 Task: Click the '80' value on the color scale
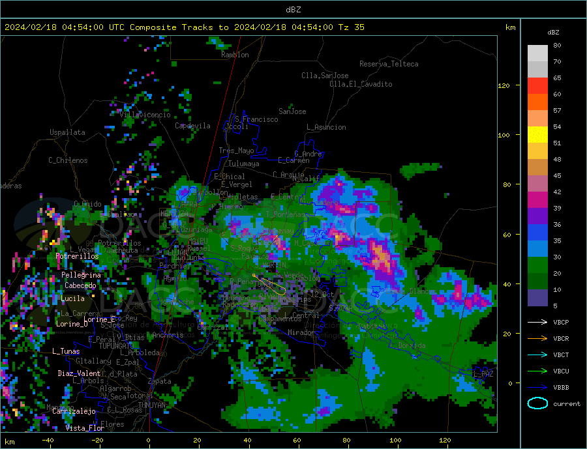(557, 45)
